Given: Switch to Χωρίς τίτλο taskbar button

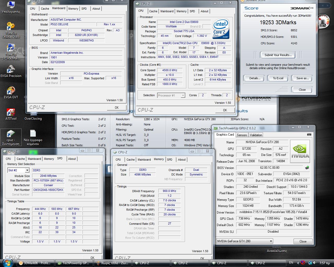Looking at the screenshot, I should pos(113,263).
